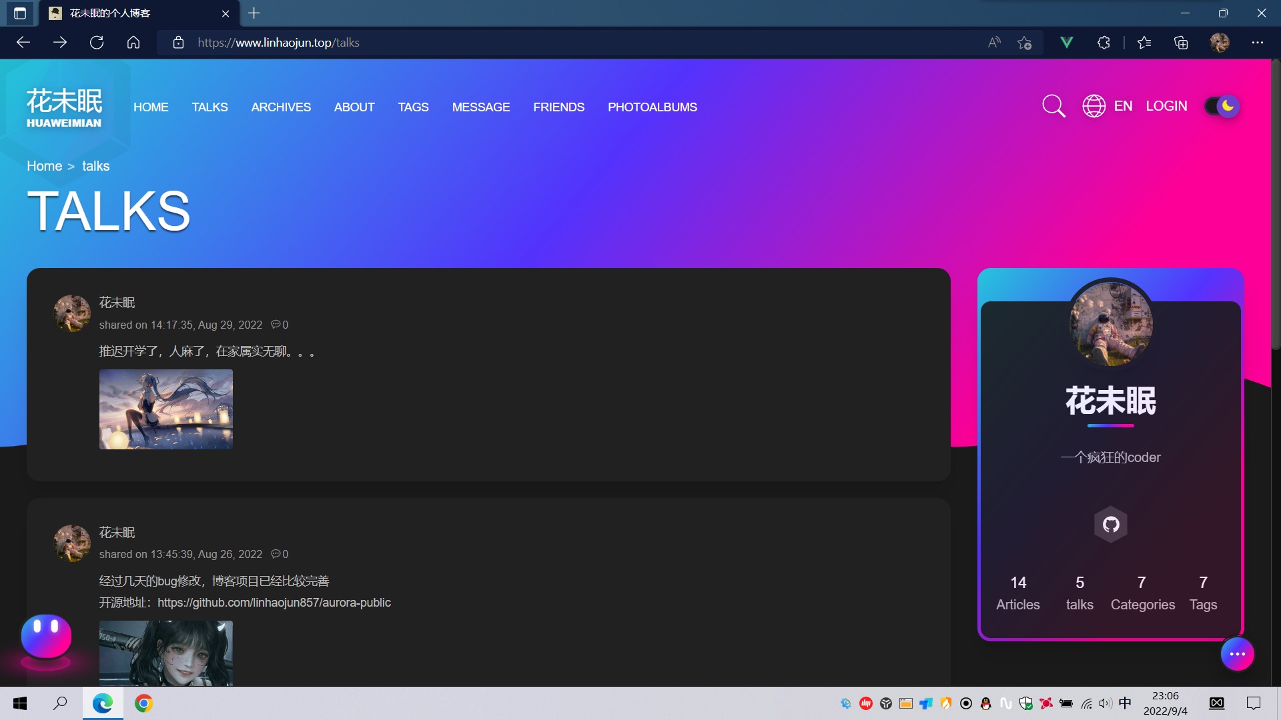Open the vertical tab actions menu

coord(20,13)
